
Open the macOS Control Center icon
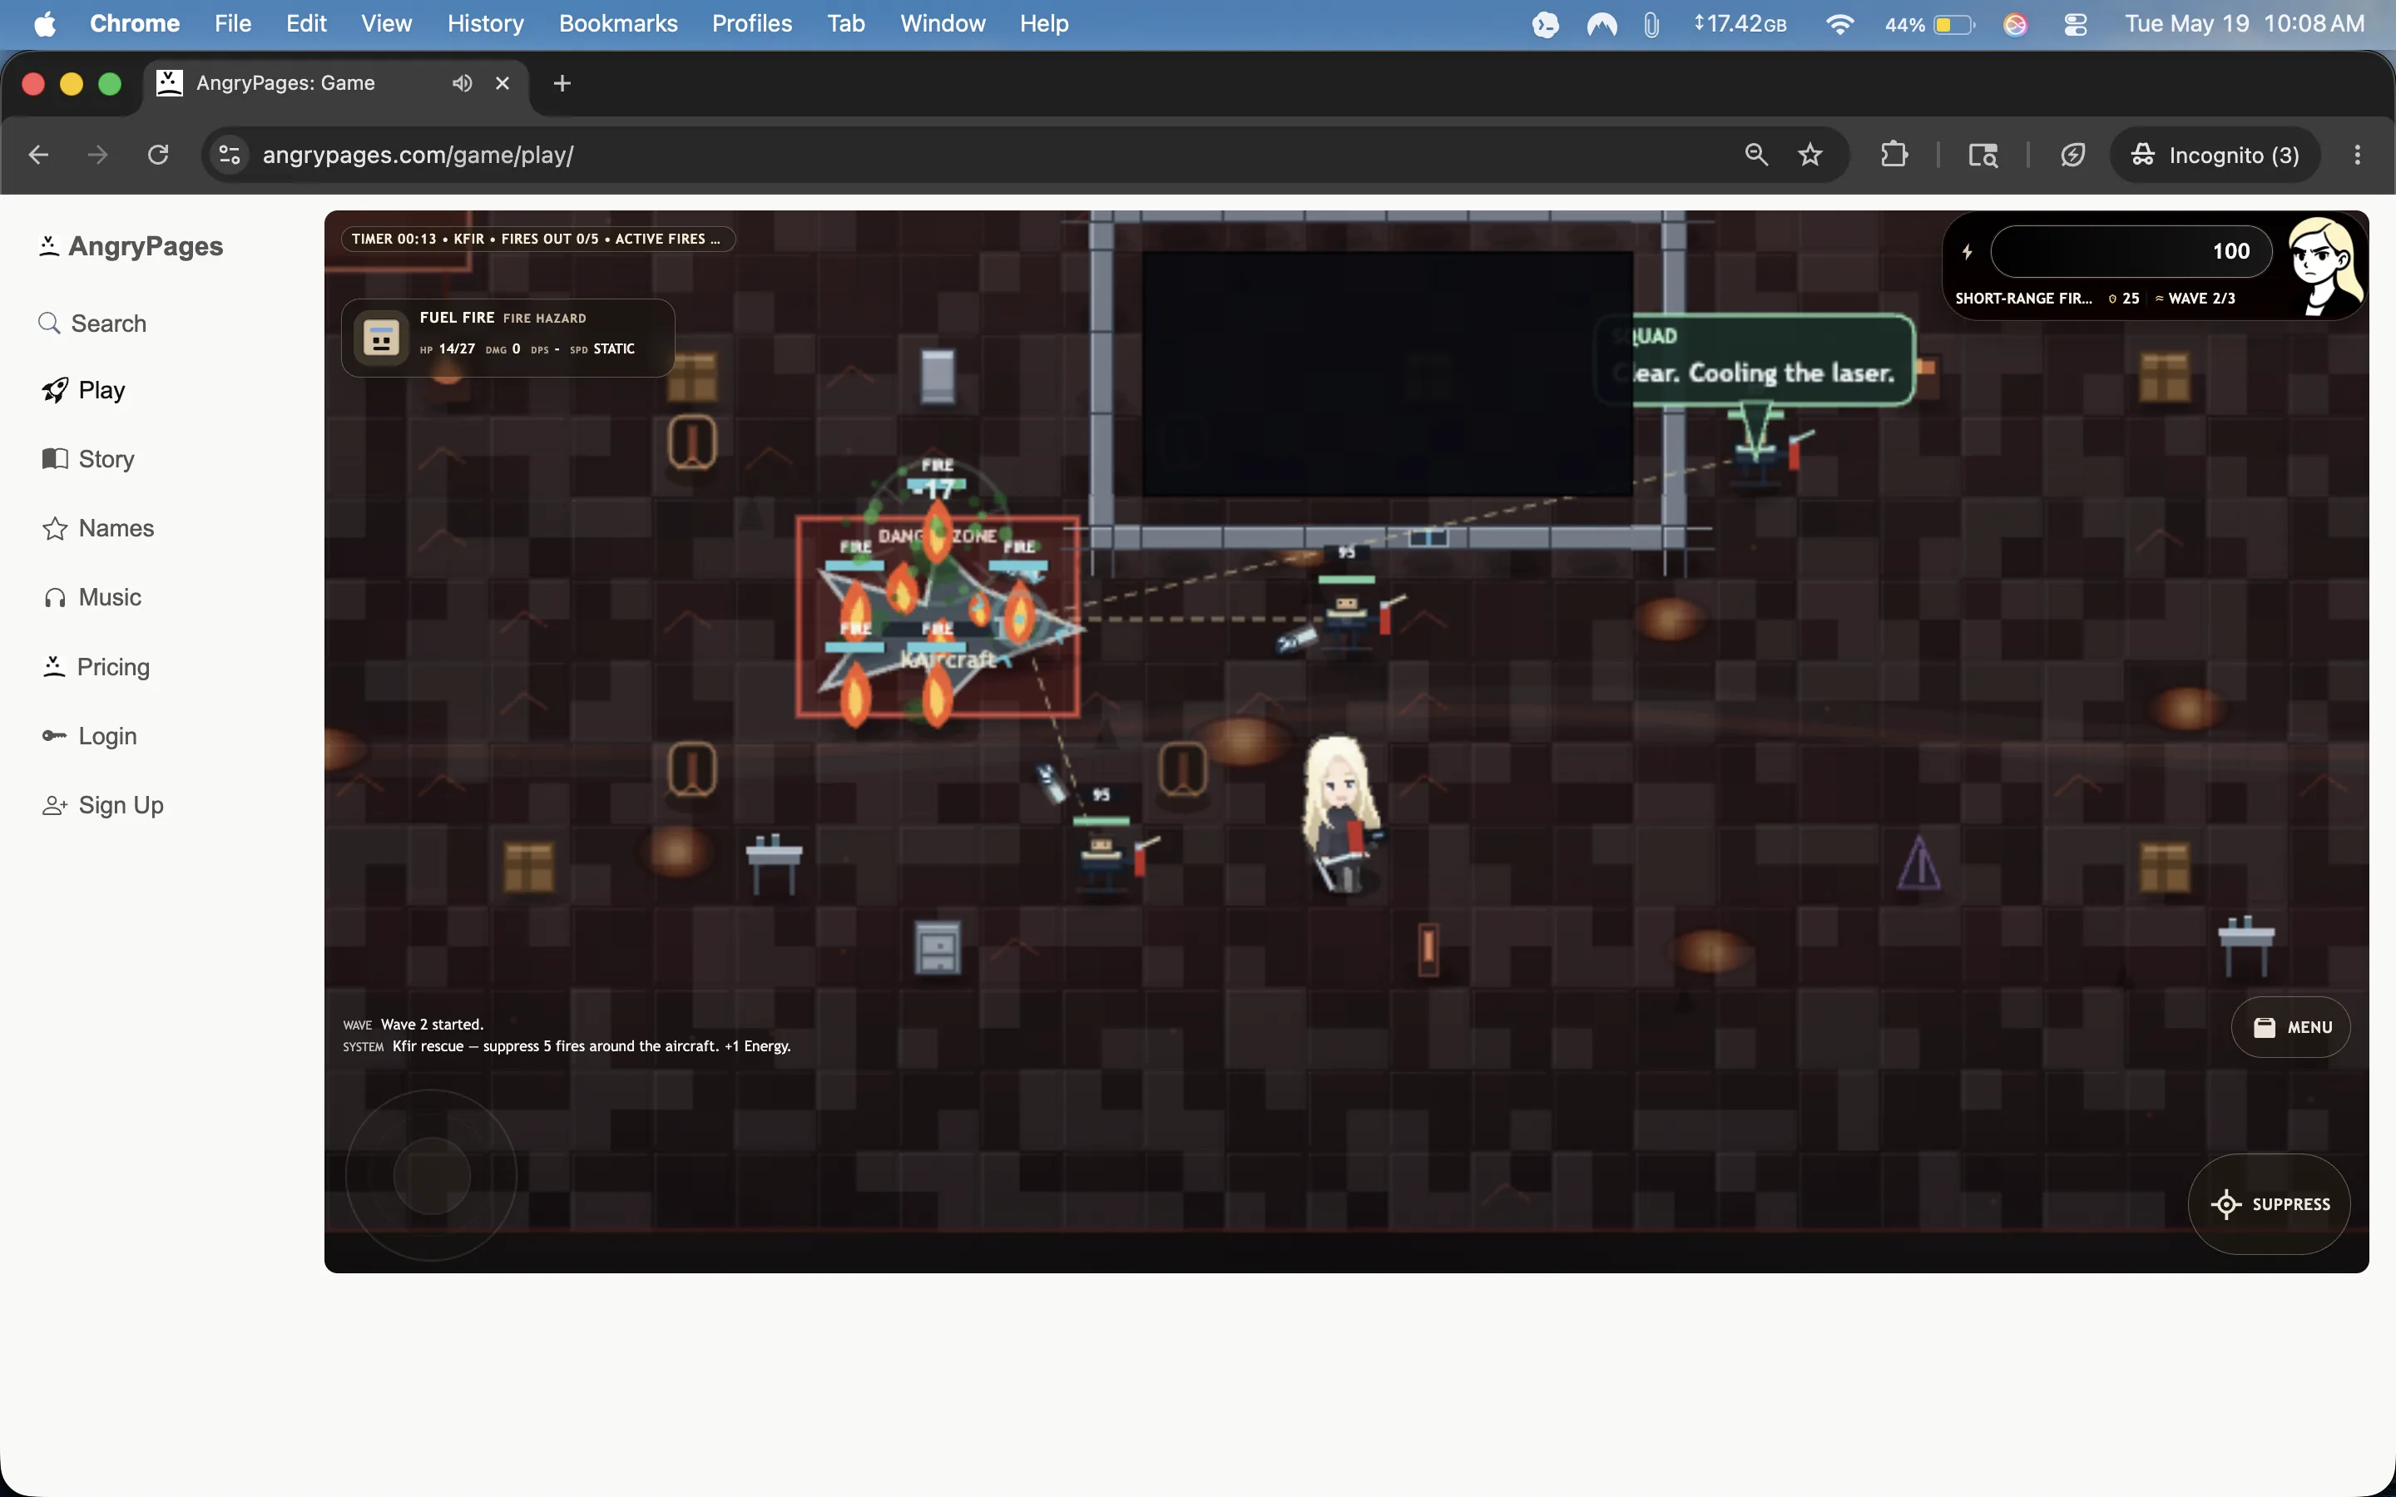pos(2075,24)
